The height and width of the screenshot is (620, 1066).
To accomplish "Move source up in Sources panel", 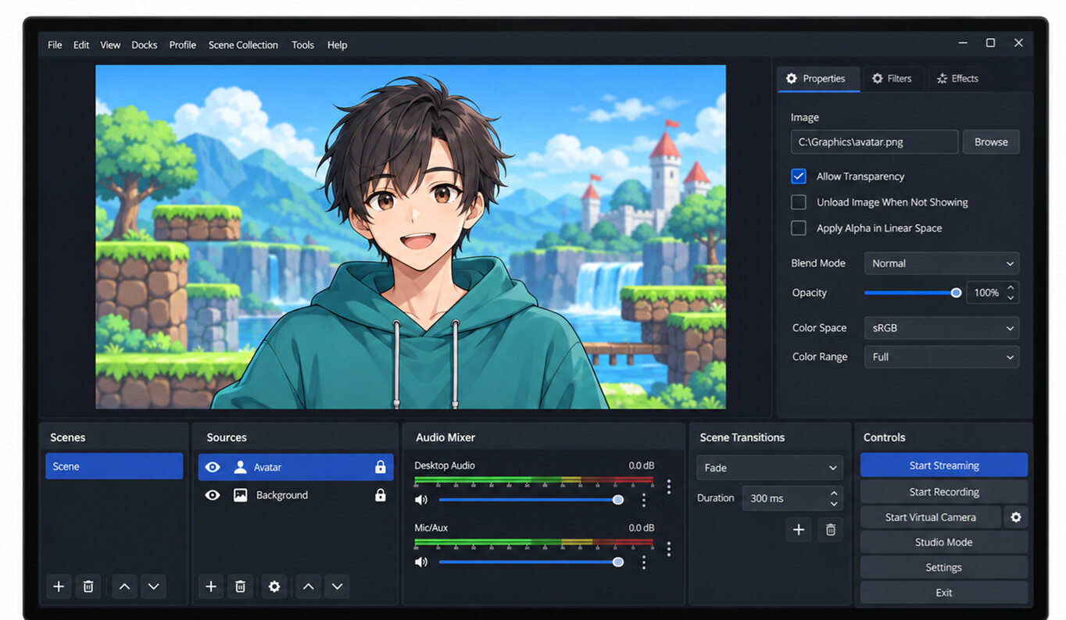I will [x=309, y=586].
